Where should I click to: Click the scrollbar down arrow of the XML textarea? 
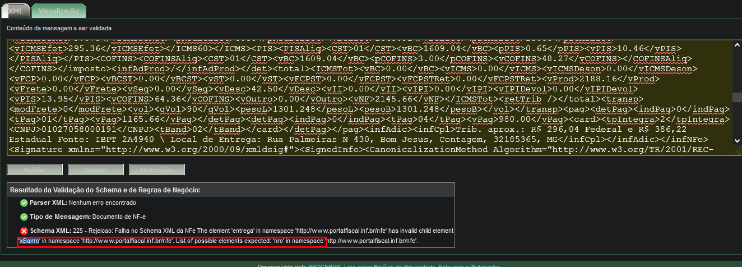[736, 140]
